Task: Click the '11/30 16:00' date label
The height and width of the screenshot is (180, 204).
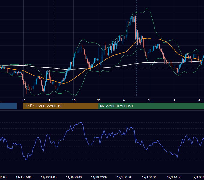Action: tap(24, 177)
